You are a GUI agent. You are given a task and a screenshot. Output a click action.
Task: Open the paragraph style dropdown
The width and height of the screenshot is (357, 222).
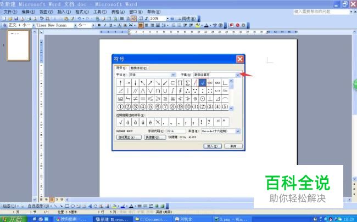[x=34, y=25]
